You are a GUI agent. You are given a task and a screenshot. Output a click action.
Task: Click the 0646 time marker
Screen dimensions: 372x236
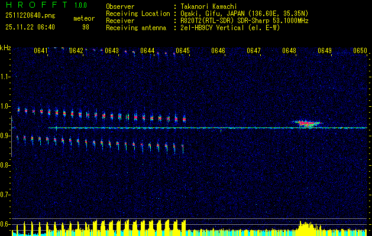pyautogui.click(x=218, y=51)
